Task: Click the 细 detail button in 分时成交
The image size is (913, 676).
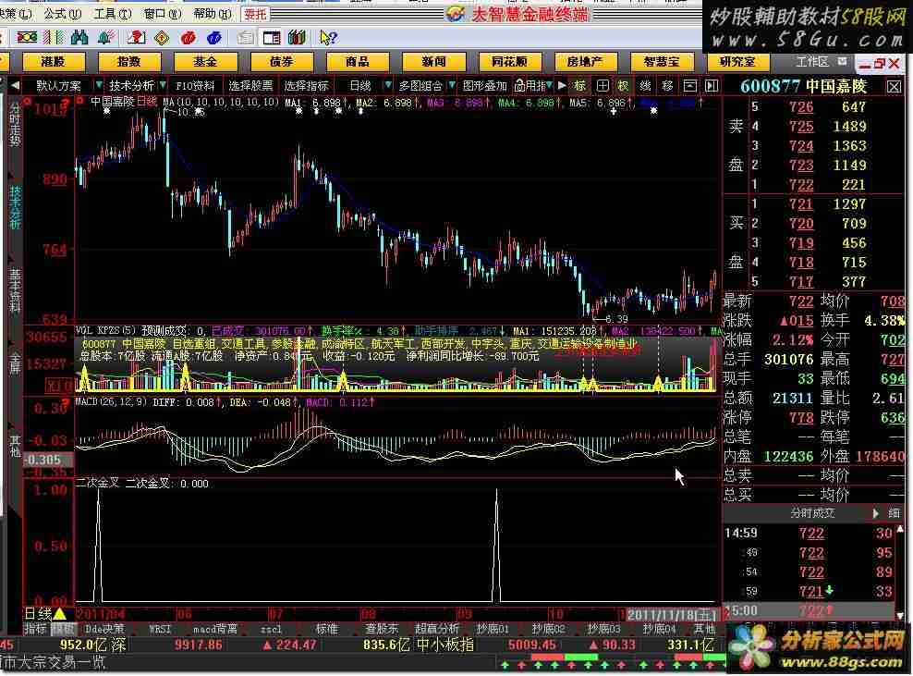Action: click(894, 513)
